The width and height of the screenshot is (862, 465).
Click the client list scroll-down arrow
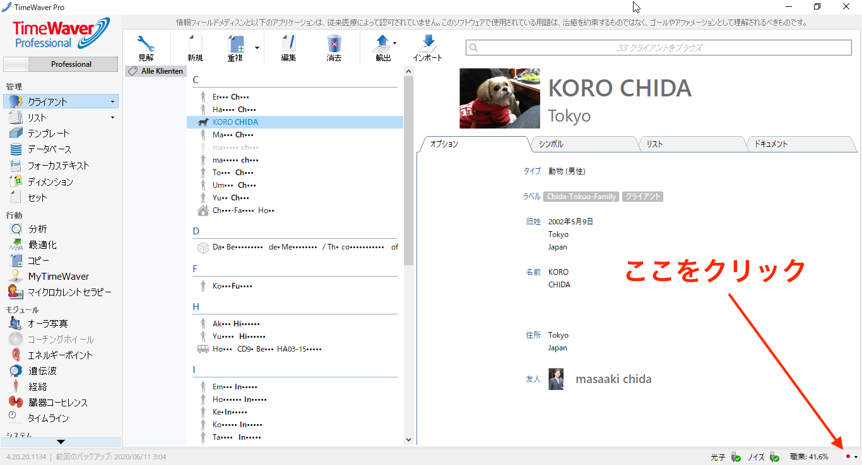(408, 440)
